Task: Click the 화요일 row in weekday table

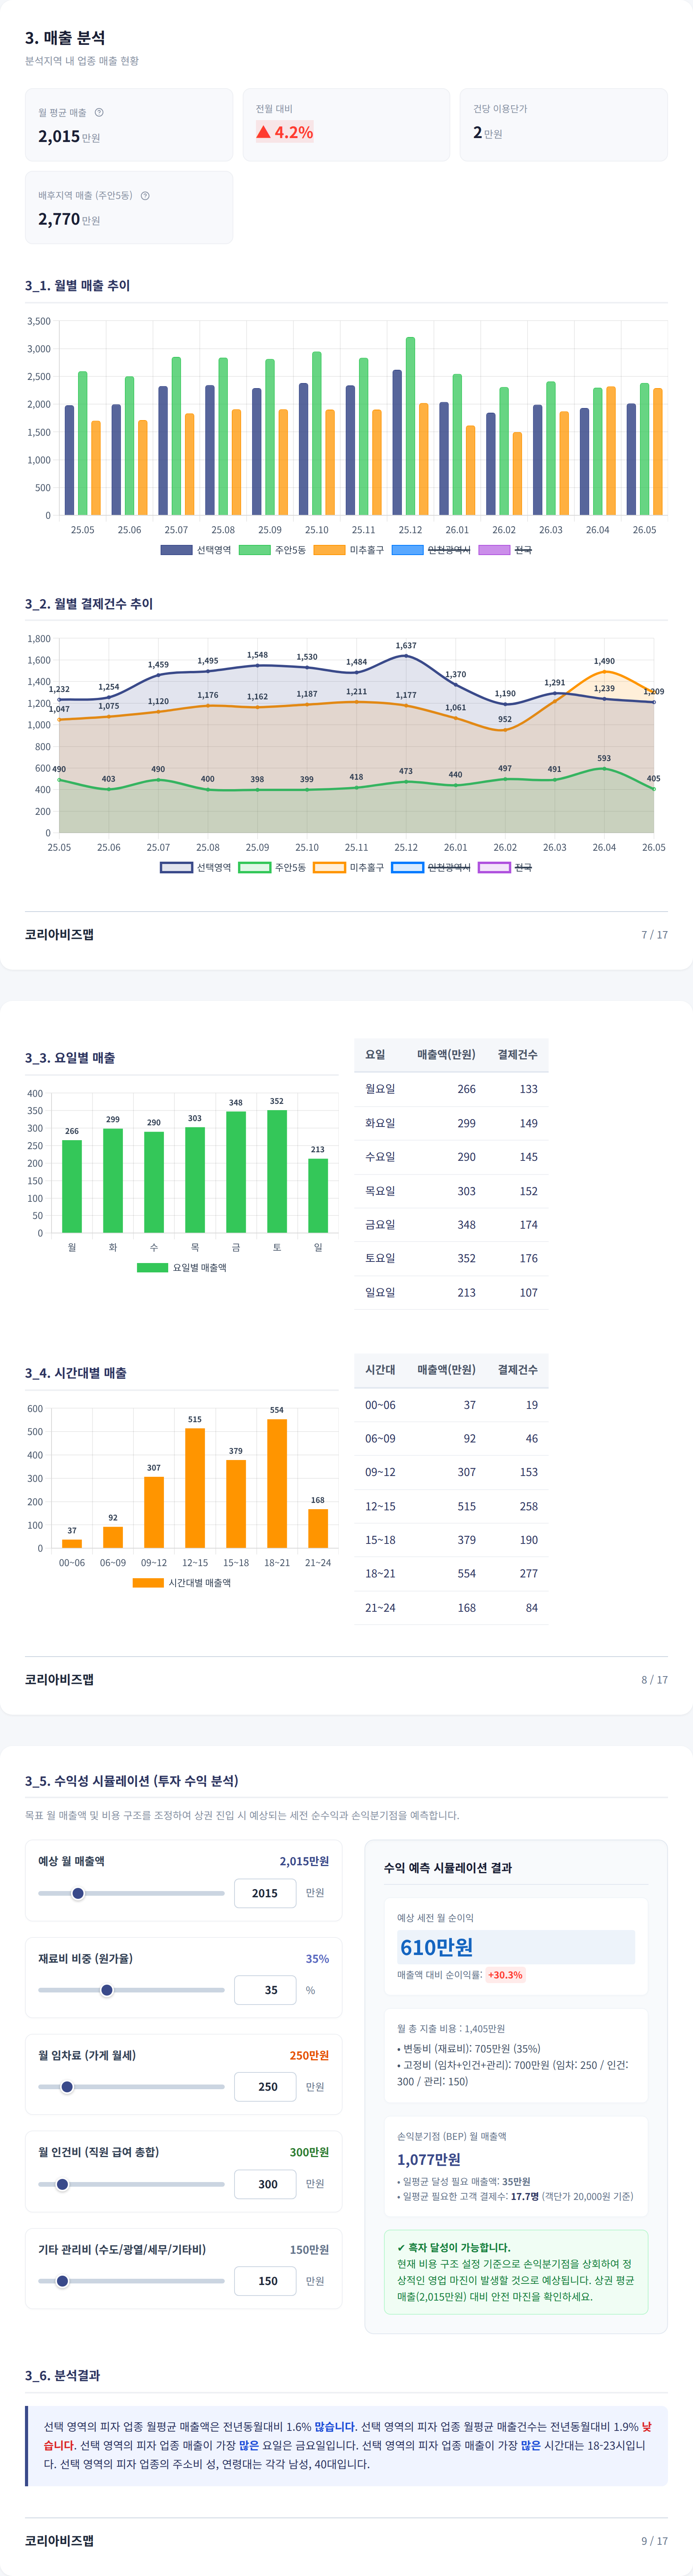Action: click(x=451, y=1123)
